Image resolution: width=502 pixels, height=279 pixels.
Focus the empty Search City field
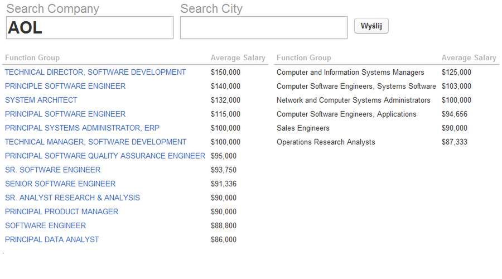[263, 27]
